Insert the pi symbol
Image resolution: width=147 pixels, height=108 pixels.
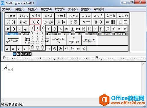pyautogui.click(x=8, y=29)
